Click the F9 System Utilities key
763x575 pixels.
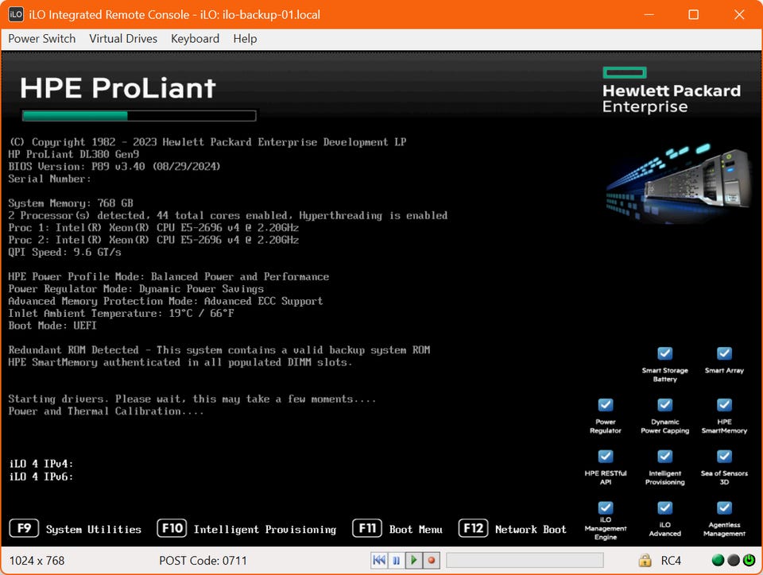pyautogui.click(x=25, y=528)
